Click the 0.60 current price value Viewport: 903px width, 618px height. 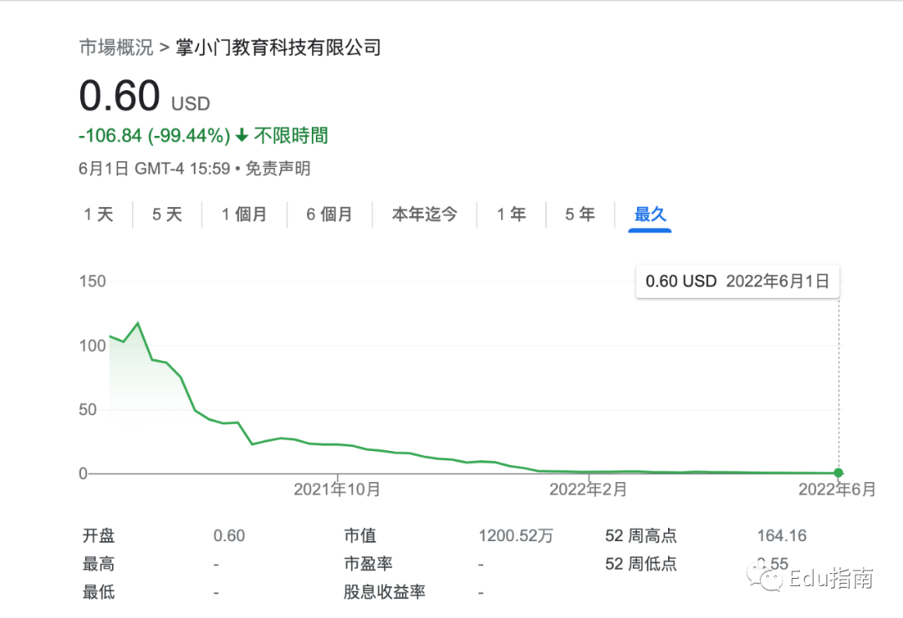point(120,95)
